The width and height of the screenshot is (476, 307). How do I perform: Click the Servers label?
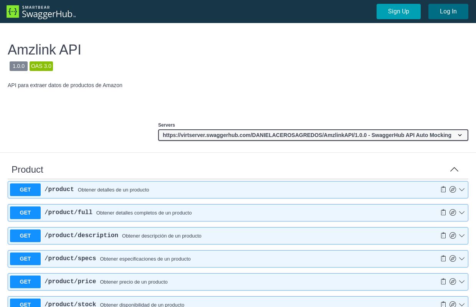[167, 125]
